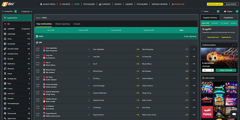Select the Formula-1 icon
Screen dimensions: 240x120
pos(5,94)
